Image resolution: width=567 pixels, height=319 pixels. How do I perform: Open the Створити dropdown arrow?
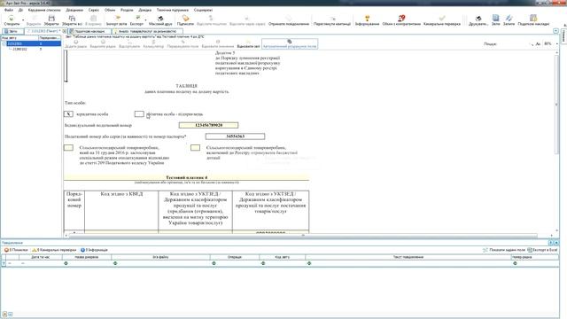tap(23, 20)
